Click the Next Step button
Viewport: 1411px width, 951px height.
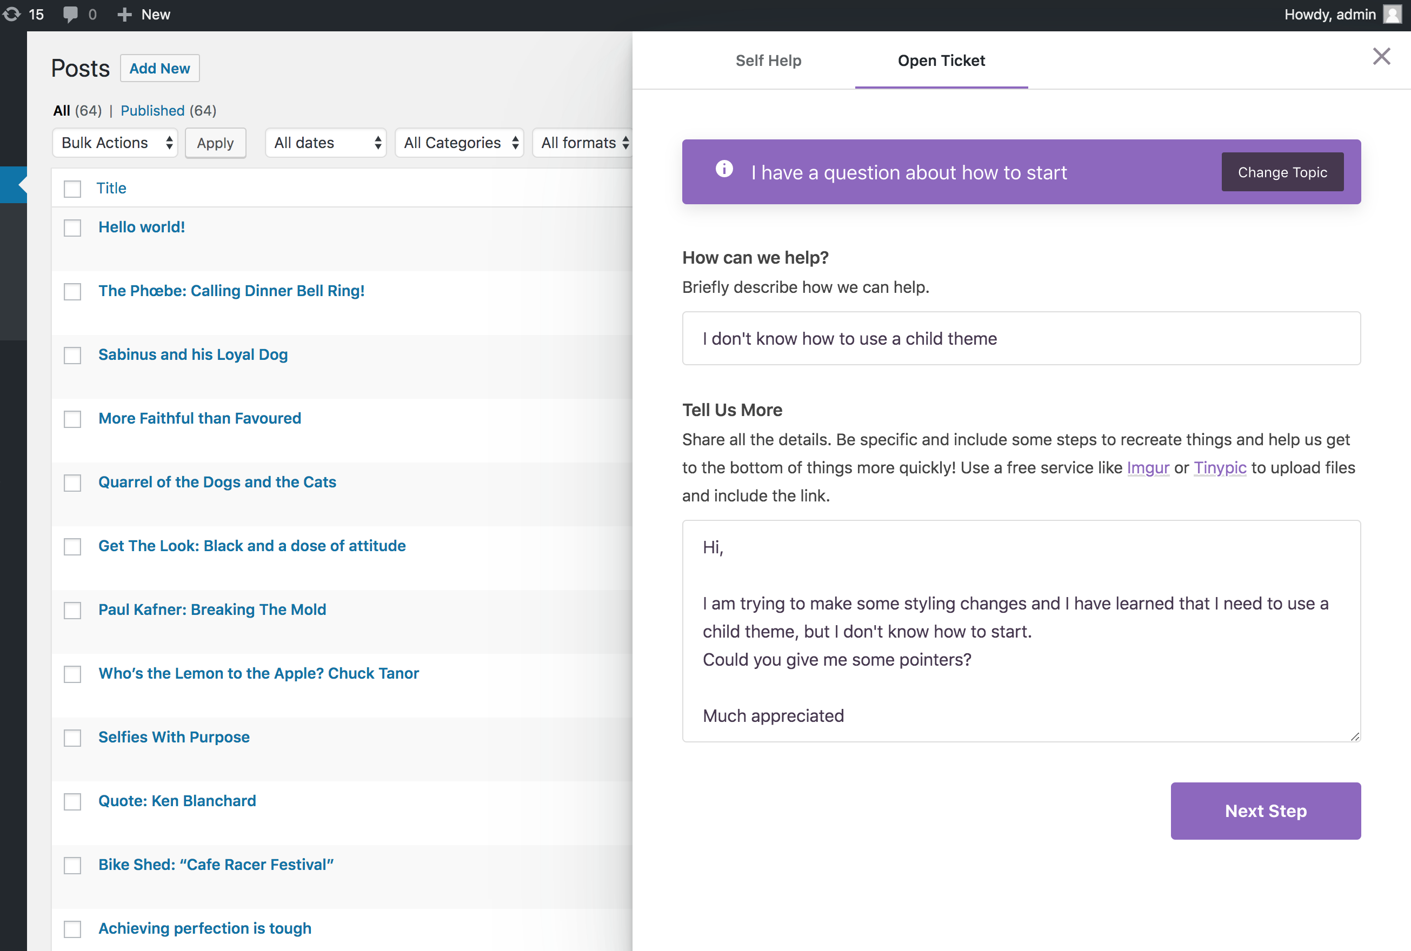[1265, 811]
